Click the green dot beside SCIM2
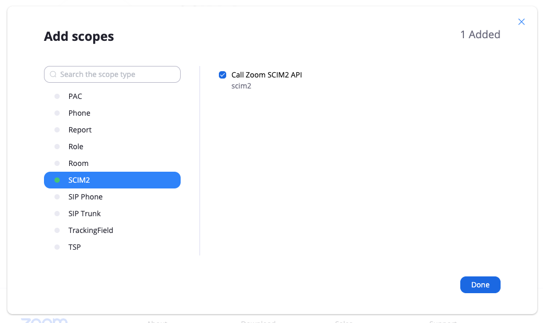This screenshot has width=543, height=323. pos(57,180)
